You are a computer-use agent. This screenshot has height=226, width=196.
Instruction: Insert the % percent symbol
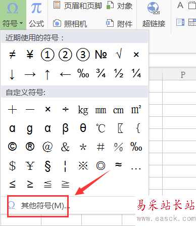click(x=118, y=147)
